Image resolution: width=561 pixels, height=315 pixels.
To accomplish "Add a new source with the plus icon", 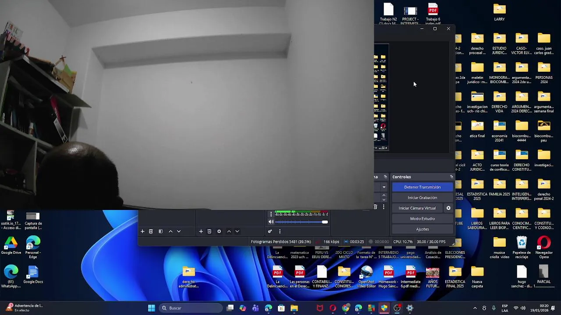I will 201,231.
